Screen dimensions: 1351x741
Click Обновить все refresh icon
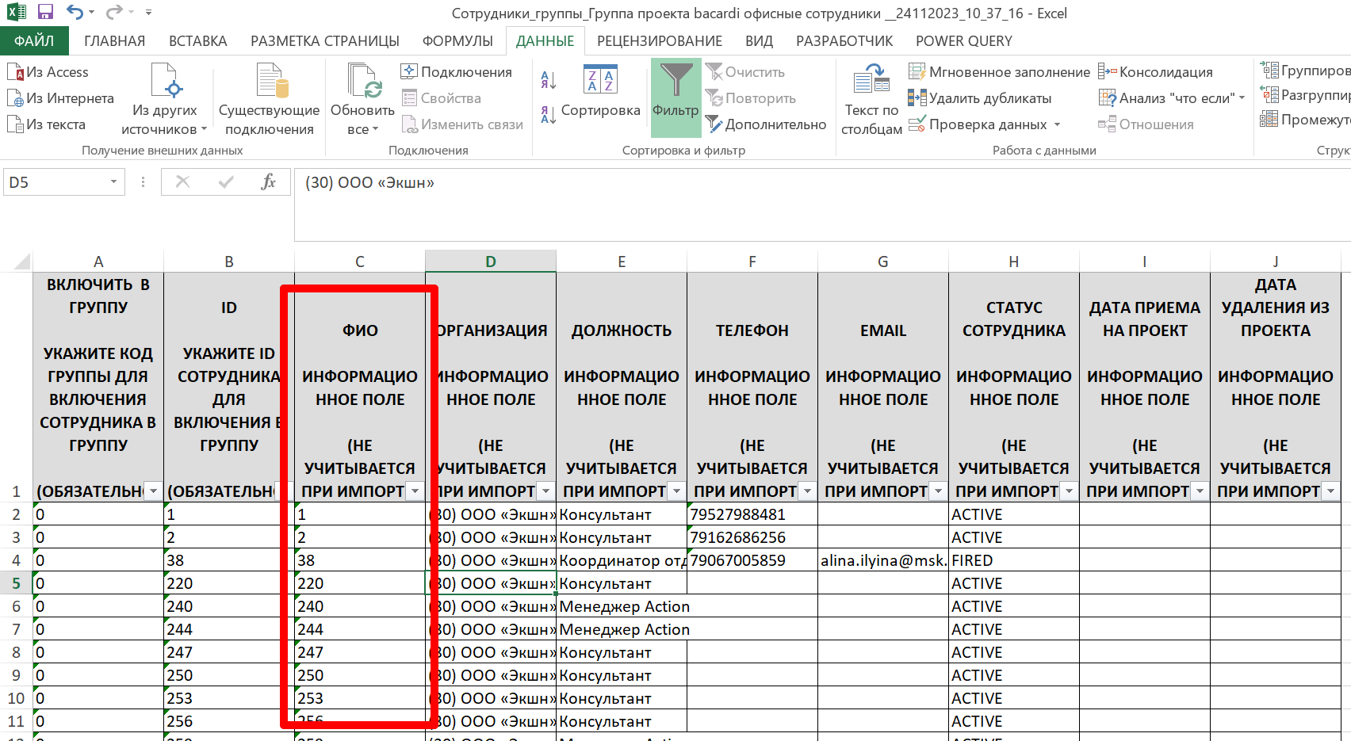coord(363,81)
